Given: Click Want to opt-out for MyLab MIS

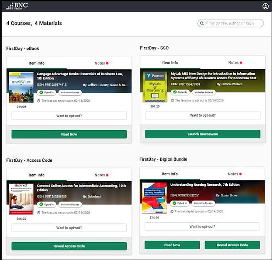Looking at the screenshot, I should (203, 115).
